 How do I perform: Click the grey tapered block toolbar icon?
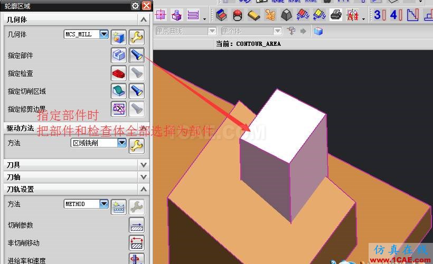pyautogui.click(x=287, y=15)
